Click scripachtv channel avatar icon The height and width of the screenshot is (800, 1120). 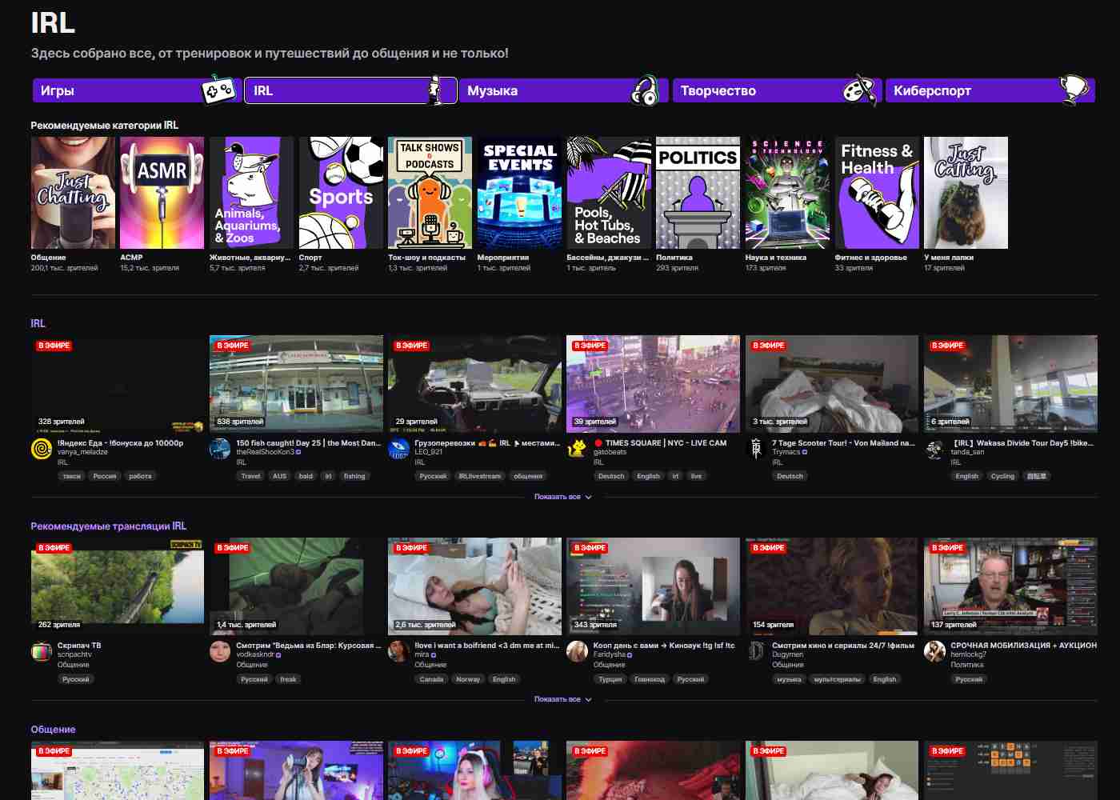point(41,651)
